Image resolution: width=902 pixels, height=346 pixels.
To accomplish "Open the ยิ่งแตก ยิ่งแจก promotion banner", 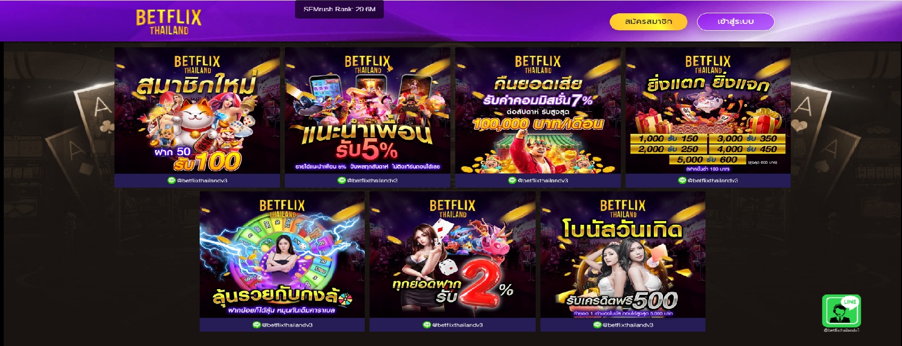I will (708, 111).
